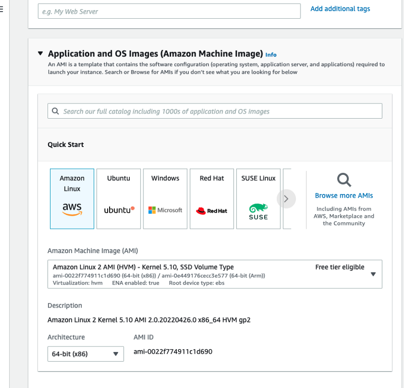Collapse the Application and OS Images section
404x388 pixels.
tap(40, 54)
